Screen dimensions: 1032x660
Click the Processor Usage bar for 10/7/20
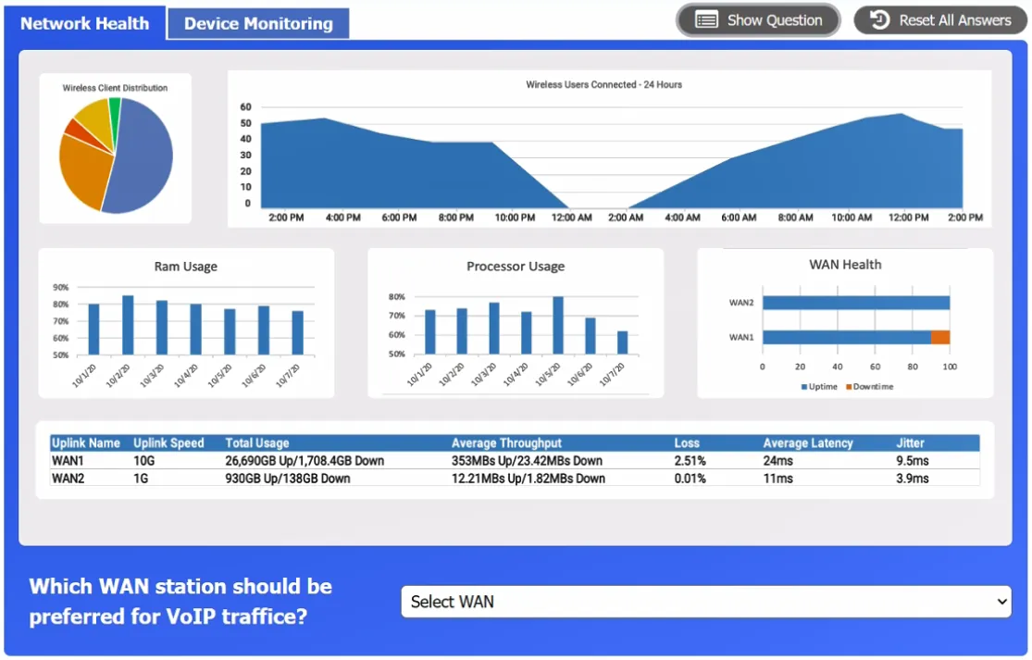click(623, 342)
